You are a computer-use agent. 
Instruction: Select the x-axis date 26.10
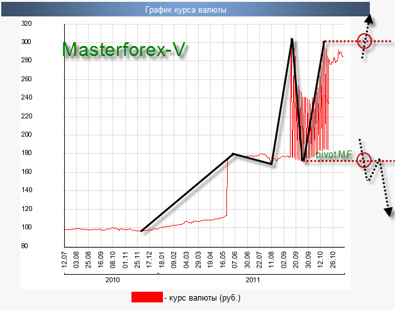click(333, 260)
